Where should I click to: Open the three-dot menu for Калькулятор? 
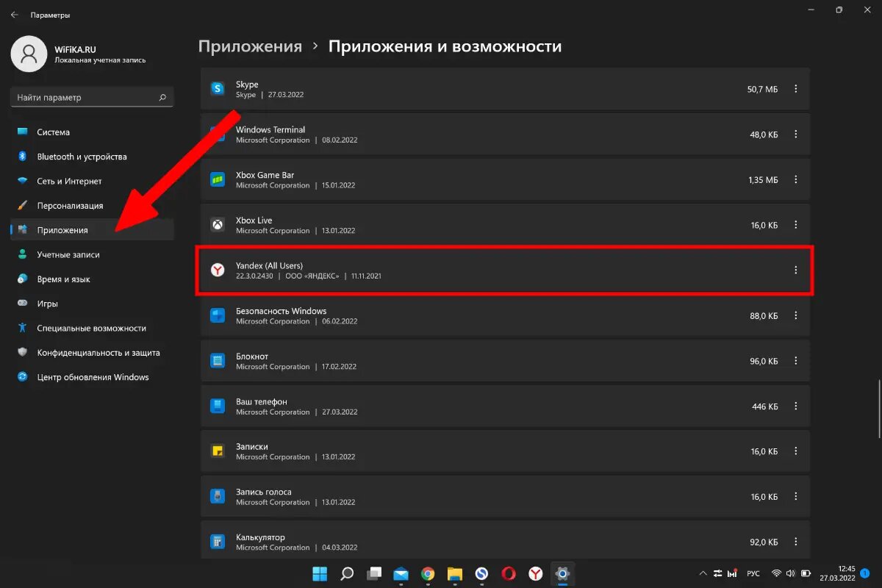click(795, 542)
